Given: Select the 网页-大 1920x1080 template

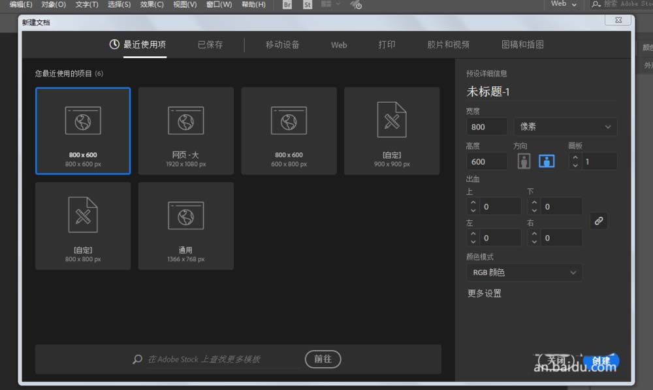Looking at the screenshot, I should click(x=185, y=130).
